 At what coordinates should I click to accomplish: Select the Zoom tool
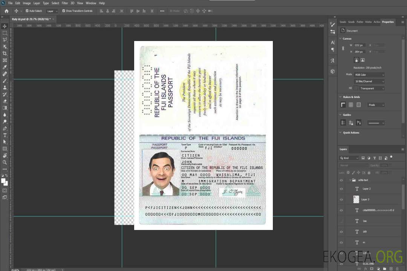coord(5,162)
